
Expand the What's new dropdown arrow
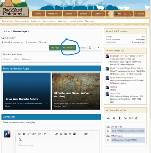[60, 14]
